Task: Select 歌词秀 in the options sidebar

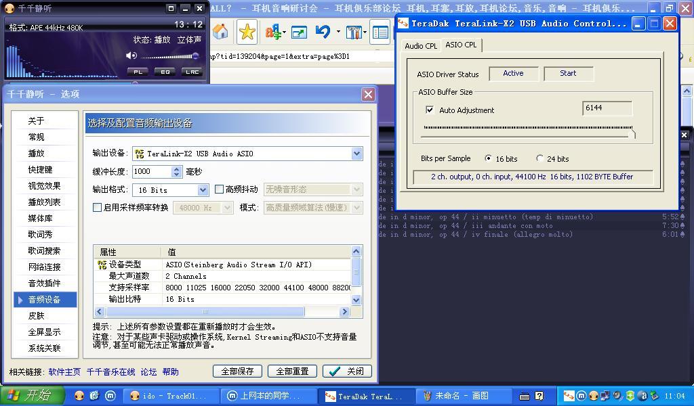Action: [x=45, y=234]
